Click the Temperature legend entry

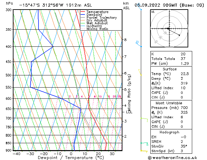pyautogui.click(x=94, y=12)
